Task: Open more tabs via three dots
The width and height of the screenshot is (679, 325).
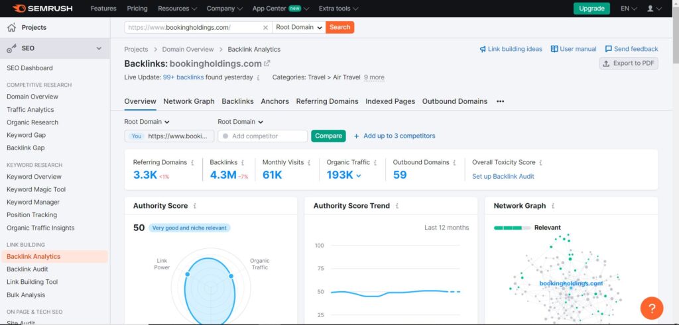Action: click(x=500, y=101)
